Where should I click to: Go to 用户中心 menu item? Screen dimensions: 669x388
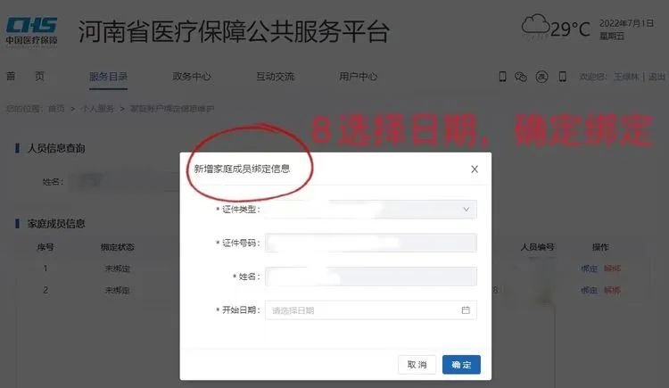(359, 77)
